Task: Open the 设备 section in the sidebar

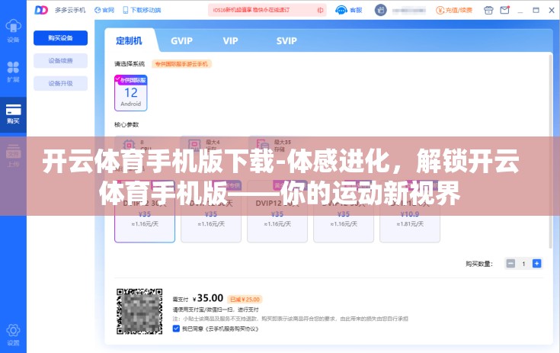Action: click(x=13, y=31)
